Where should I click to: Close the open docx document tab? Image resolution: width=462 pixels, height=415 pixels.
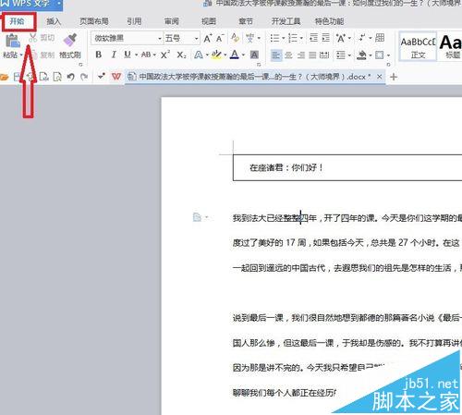(380, 77)
